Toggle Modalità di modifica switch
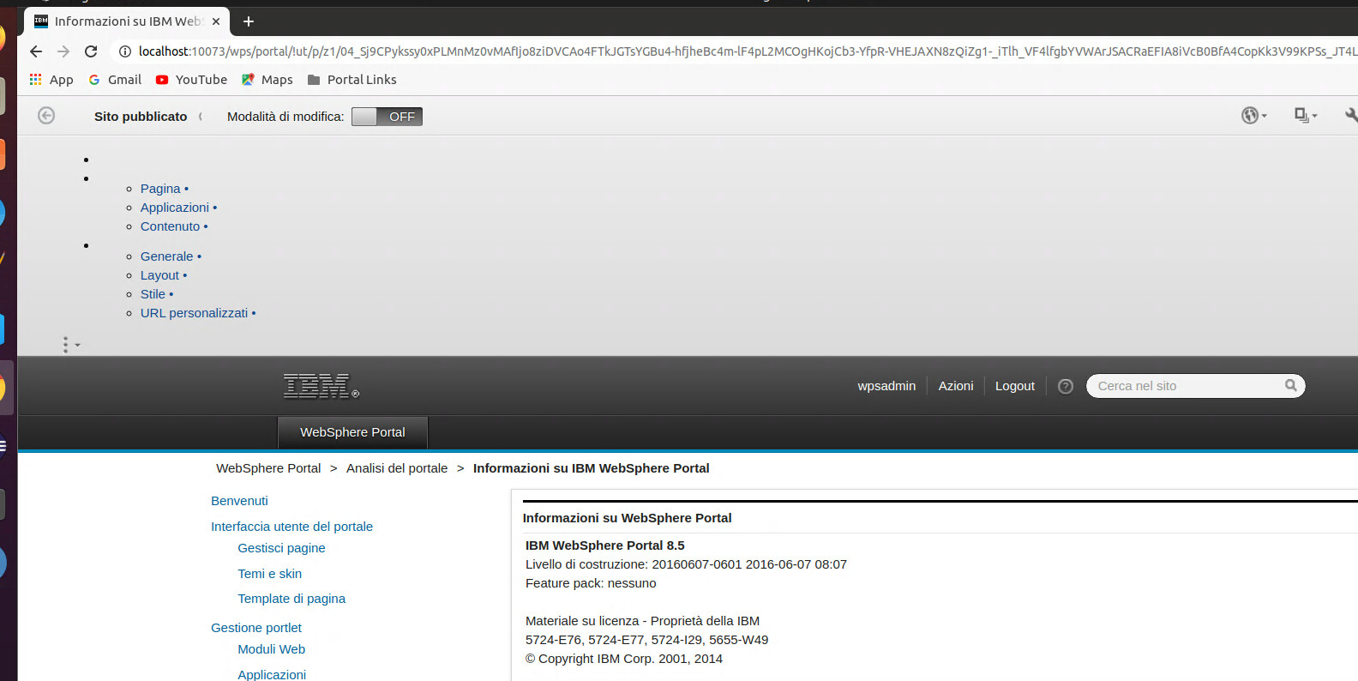This screenshot has height=681, width=1358. tap(387, 117)
